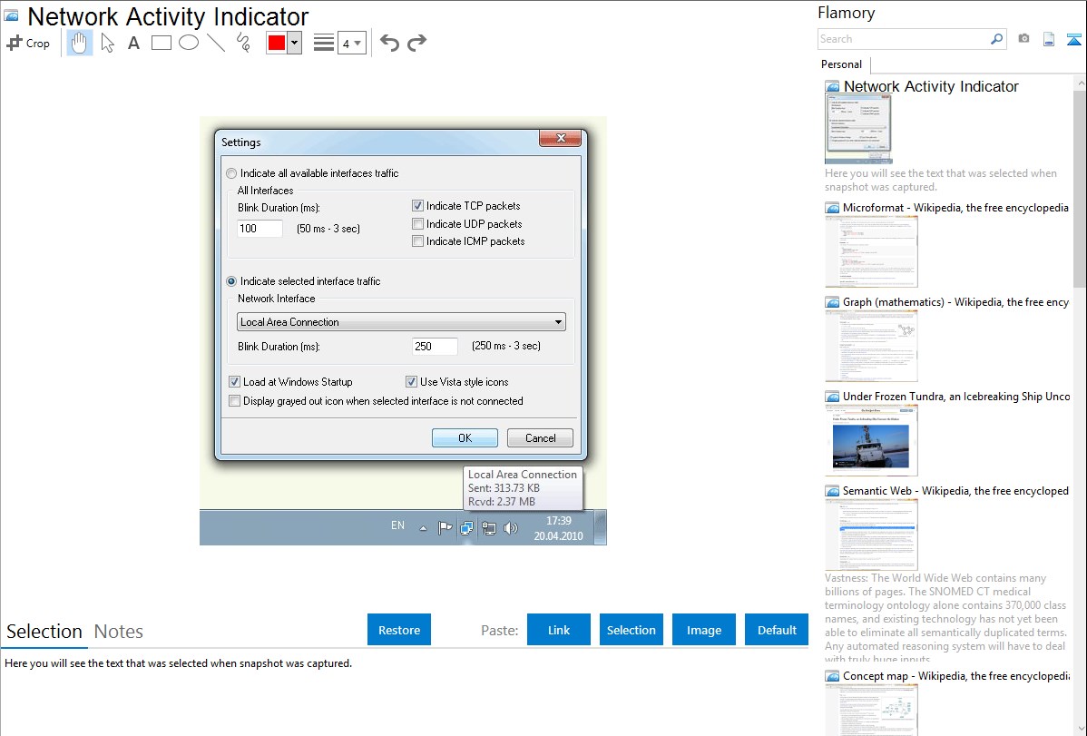Select the freehand scribble tool
The image size is (1087, 736).
coord(243,43)
